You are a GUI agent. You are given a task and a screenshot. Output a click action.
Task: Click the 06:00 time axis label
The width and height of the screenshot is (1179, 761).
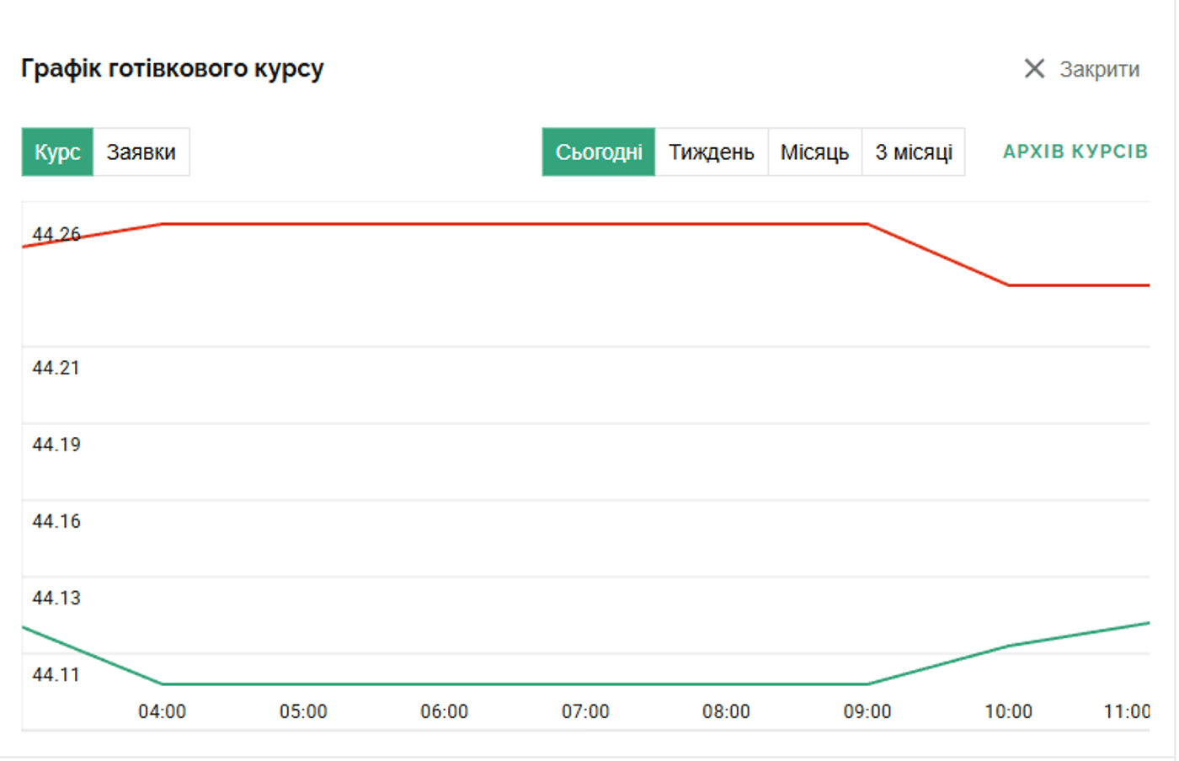coord(445,711)
